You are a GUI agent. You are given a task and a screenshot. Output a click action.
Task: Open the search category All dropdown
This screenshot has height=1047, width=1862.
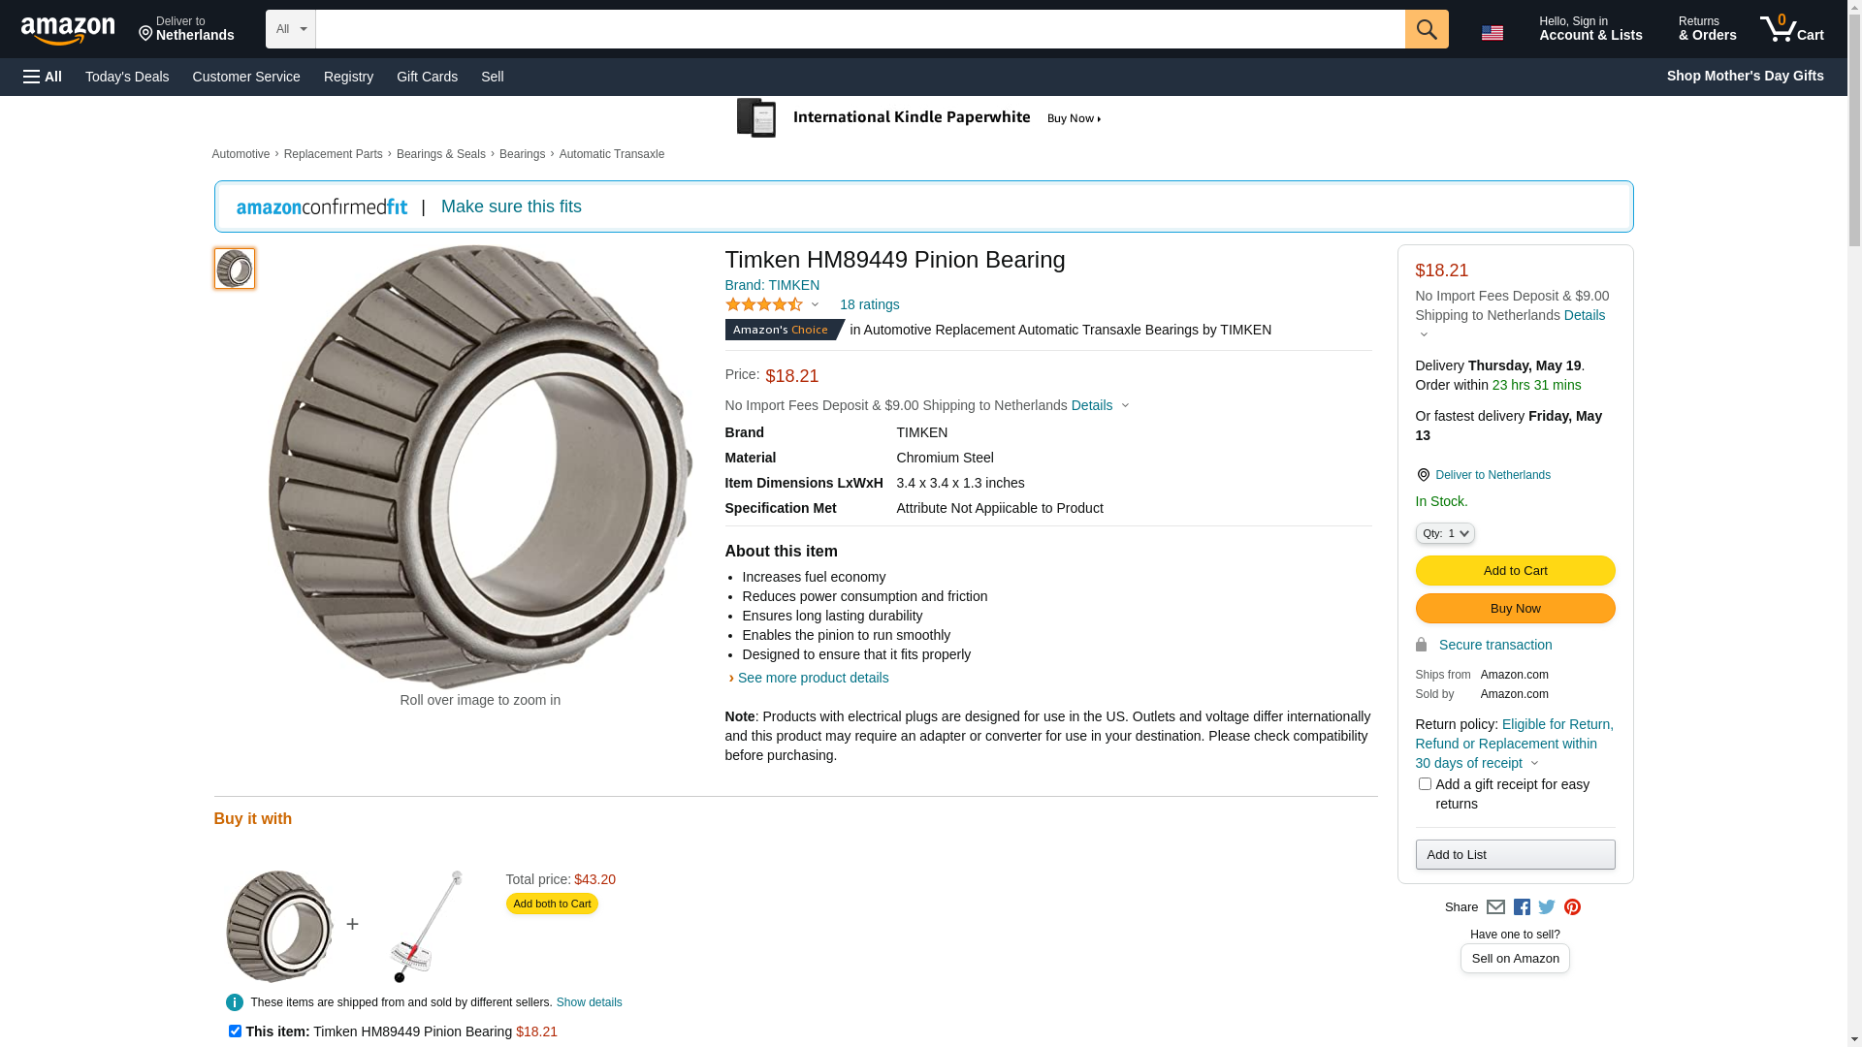(x=291, y=29)
